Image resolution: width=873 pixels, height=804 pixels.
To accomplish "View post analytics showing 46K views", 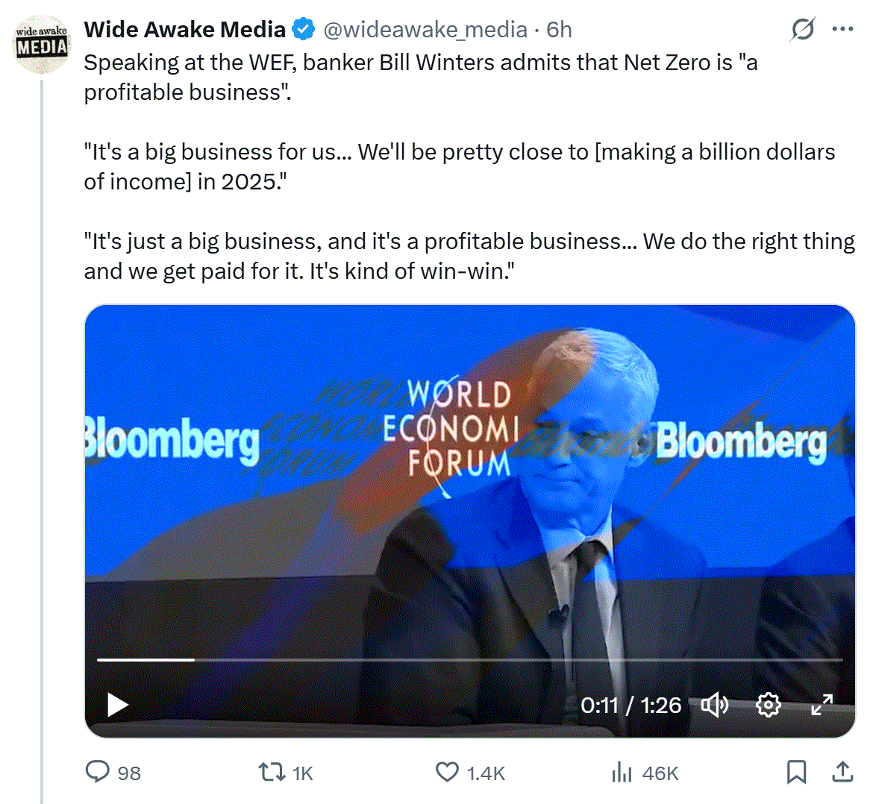I will click(622, 772).
